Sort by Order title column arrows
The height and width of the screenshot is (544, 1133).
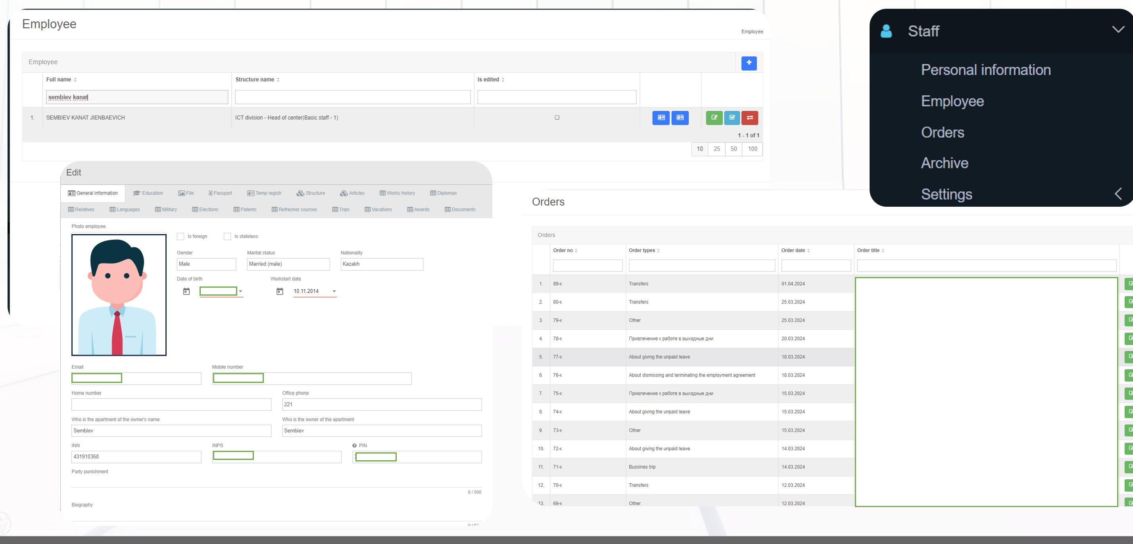click(x=883, y=251)
